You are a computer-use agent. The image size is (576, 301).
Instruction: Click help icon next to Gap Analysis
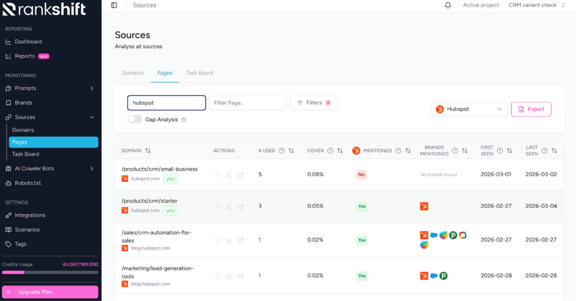coord(184,120)
